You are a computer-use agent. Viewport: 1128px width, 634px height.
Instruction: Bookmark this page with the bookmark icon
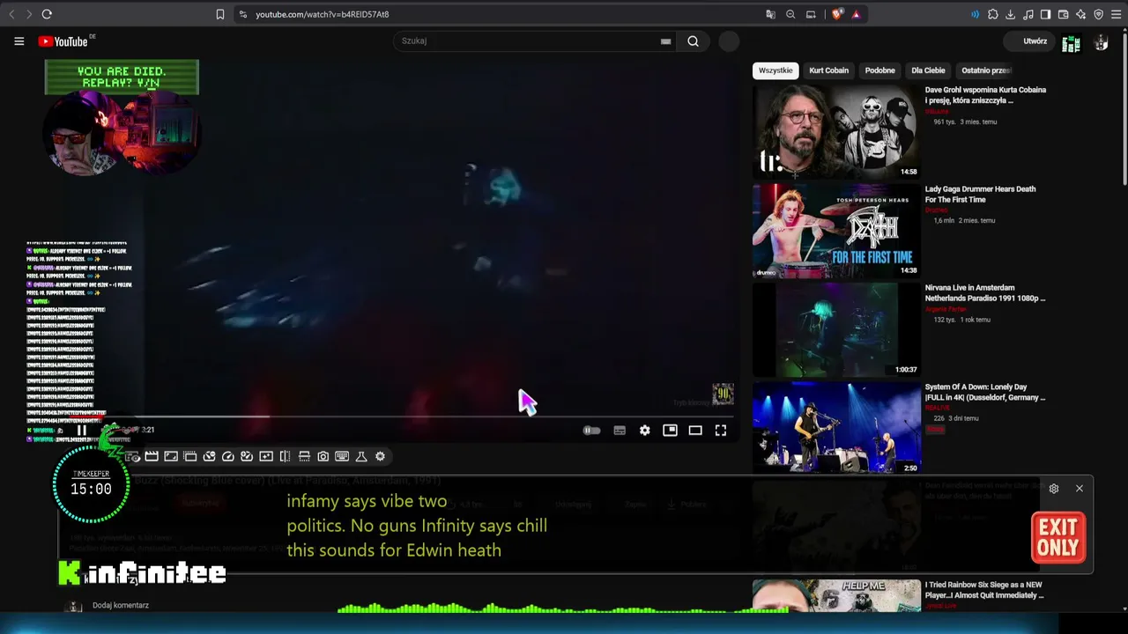[x=220, y=14]
